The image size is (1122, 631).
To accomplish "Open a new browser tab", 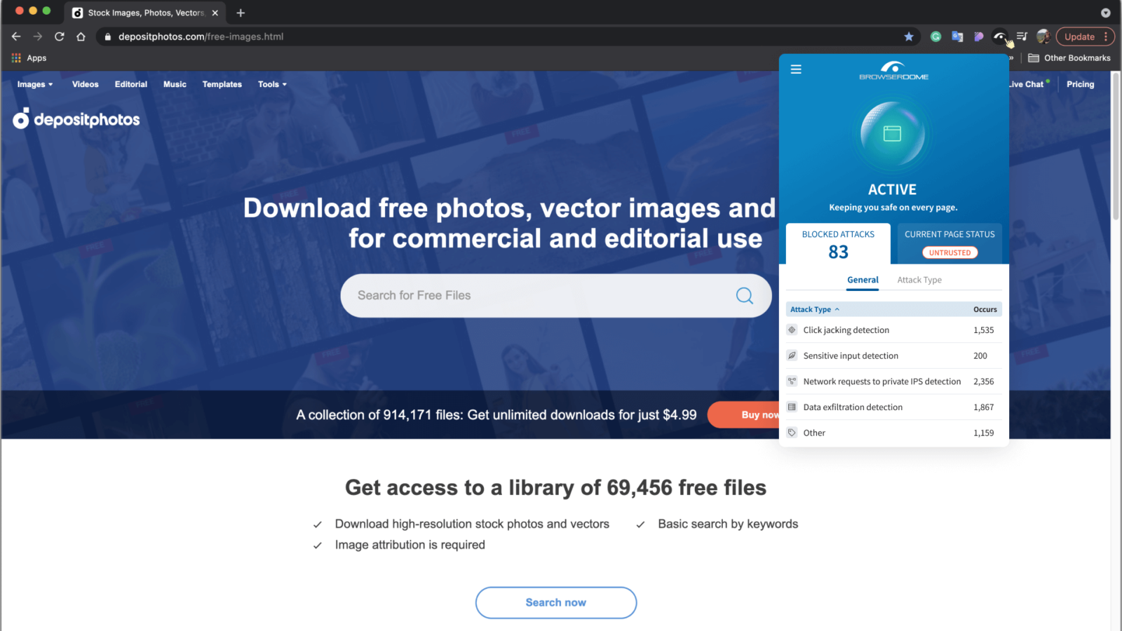I will (x=241, y=13).
